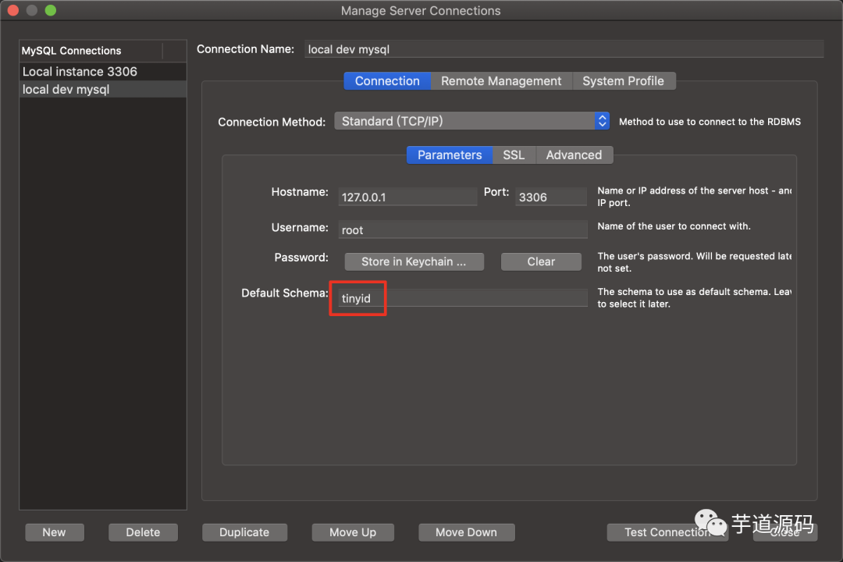843x562 pixels.
Task: Switch to the Connection tab
Action: [387, 81]
